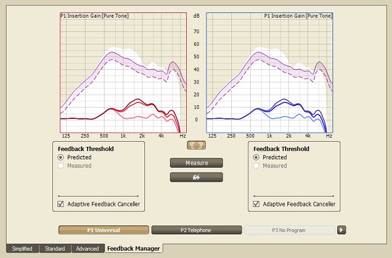
Task: Click the Feedback Manager tab
Action: [x=133, y=248]
